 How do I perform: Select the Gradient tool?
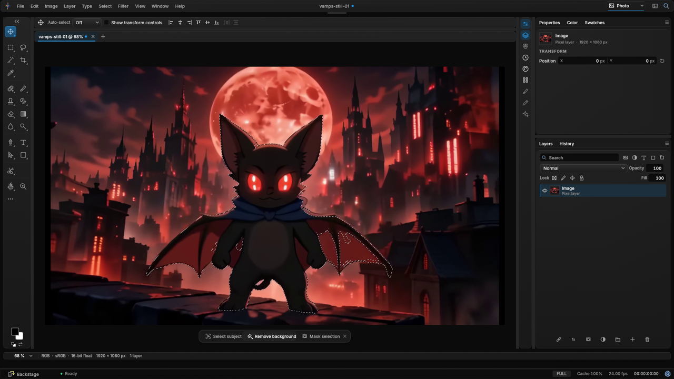coord(23,114)
